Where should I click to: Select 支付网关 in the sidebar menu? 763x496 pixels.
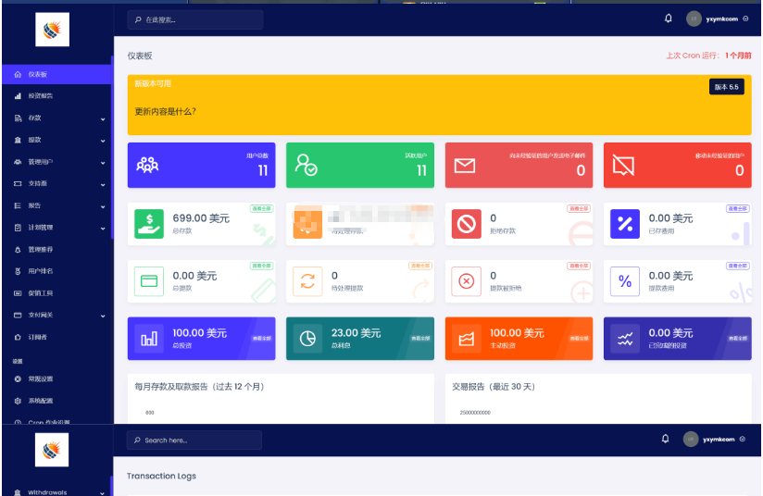click(41, 316)
